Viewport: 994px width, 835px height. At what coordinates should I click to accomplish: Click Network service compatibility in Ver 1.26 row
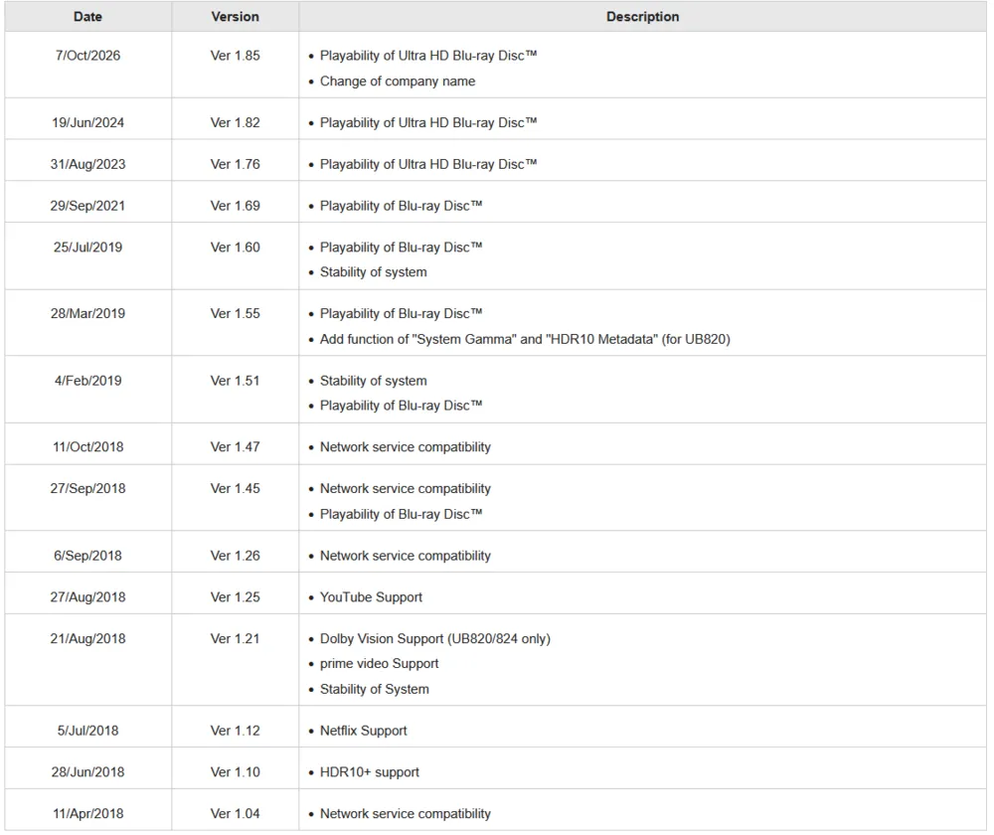[x=406, y=556]
